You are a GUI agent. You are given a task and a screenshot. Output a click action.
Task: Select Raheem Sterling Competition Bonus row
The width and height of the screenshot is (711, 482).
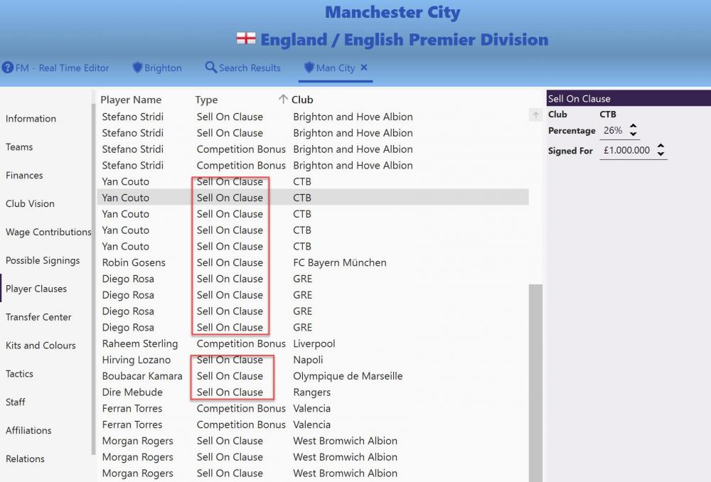[313, 343]
